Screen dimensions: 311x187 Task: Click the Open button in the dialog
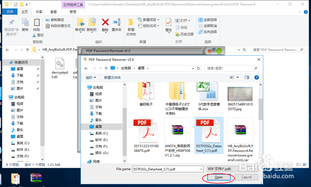(x=219, y=177)
